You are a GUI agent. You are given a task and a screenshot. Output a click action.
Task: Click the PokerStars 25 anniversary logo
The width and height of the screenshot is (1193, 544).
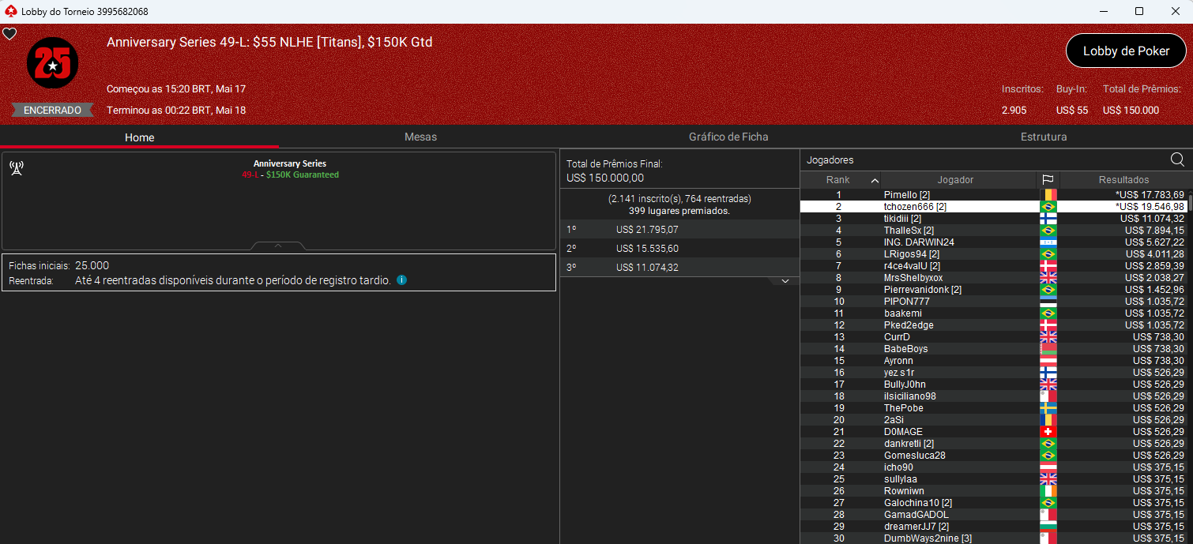(x=52, y=63)
